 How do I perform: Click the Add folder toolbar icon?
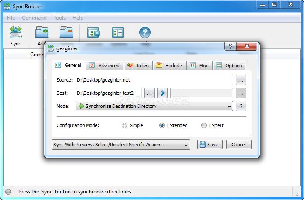(42, 32)
